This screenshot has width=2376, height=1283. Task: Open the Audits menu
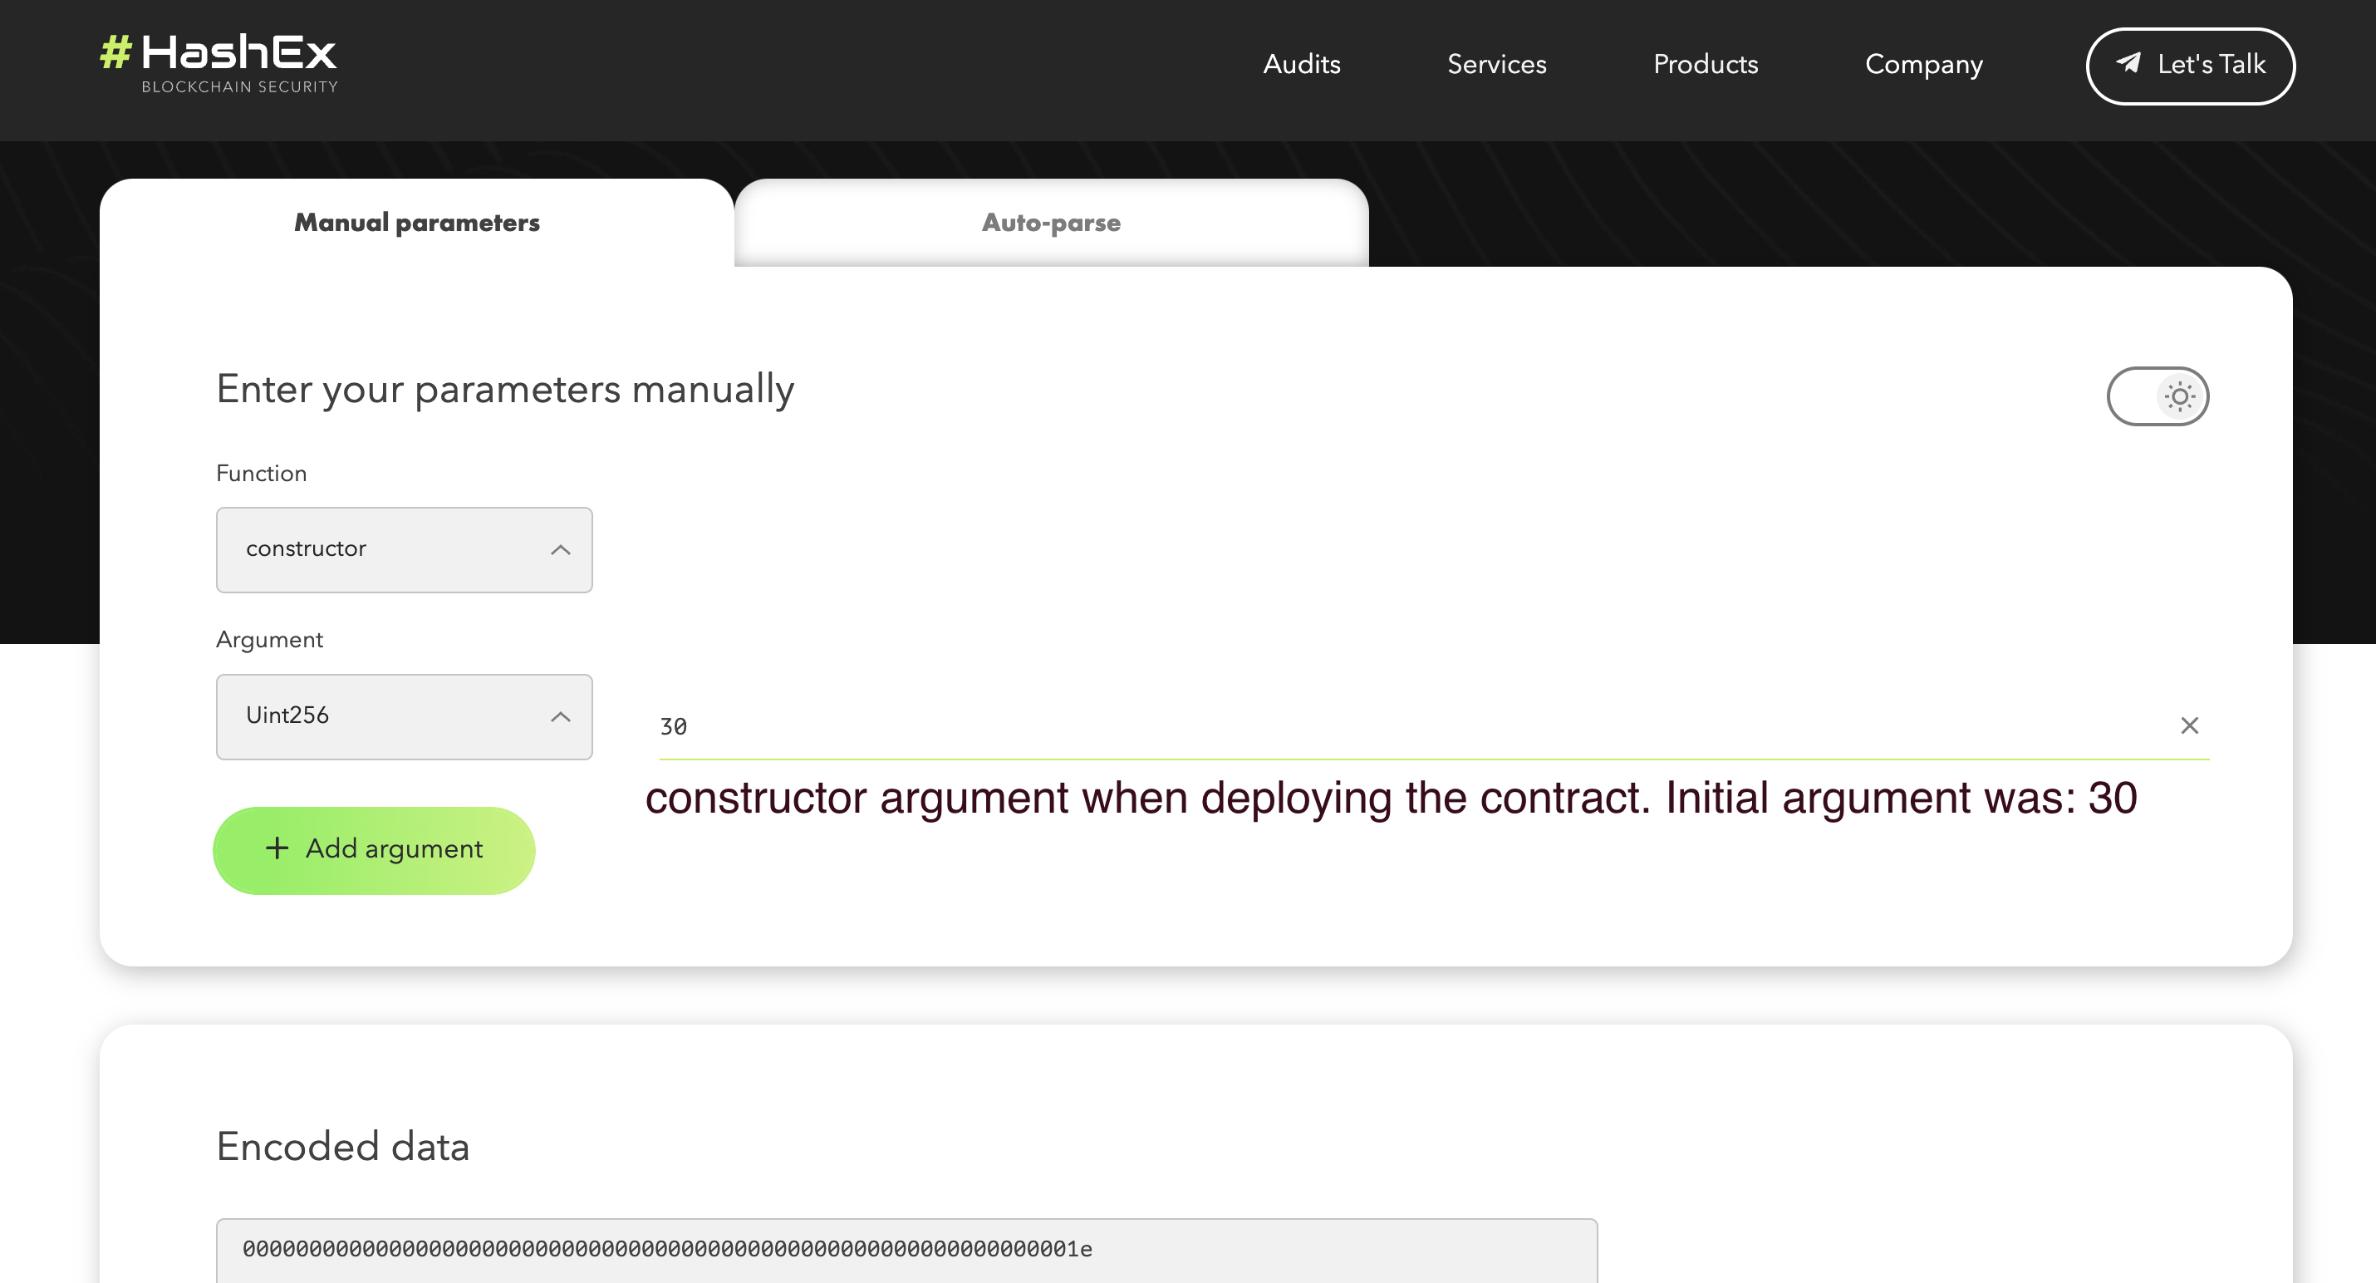point(1302,65)
